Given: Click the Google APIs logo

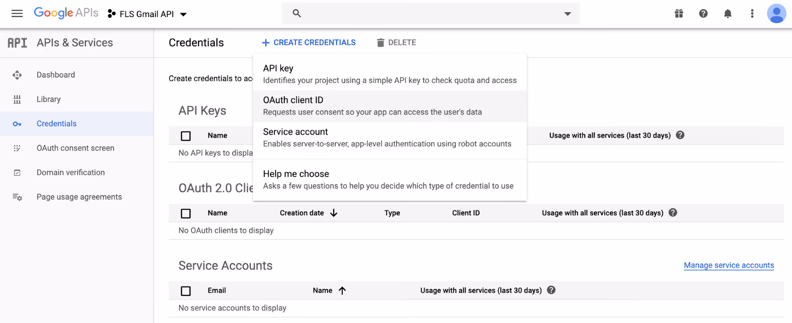Looking at the screenshot, I should [x=66, y=13].
